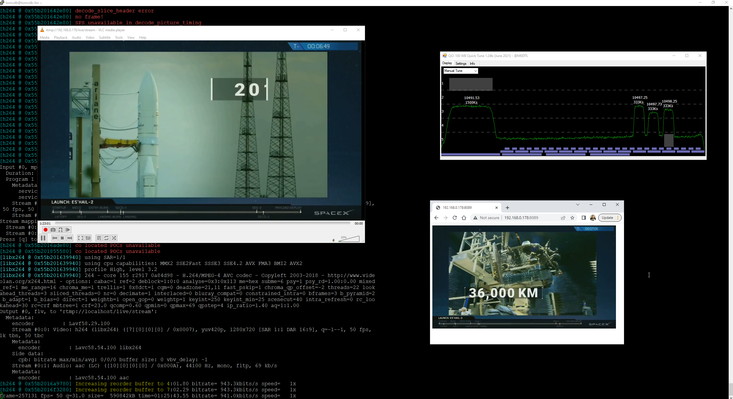Go forward in Chrome browser
The height and width of the screenshot is (399, 733).
pos(446,218)
